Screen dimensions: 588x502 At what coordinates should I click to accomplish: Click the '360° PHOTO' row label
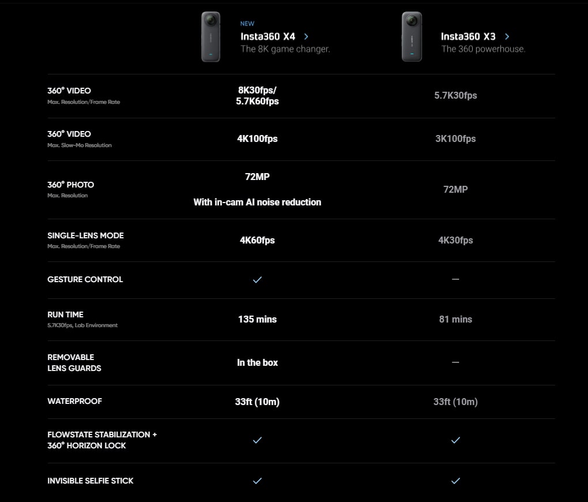point(70,185)
